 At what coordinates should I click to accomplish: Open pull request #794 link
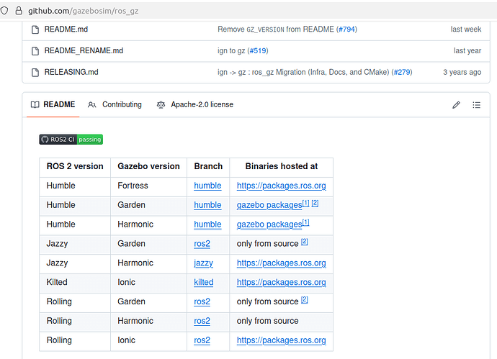346,29
